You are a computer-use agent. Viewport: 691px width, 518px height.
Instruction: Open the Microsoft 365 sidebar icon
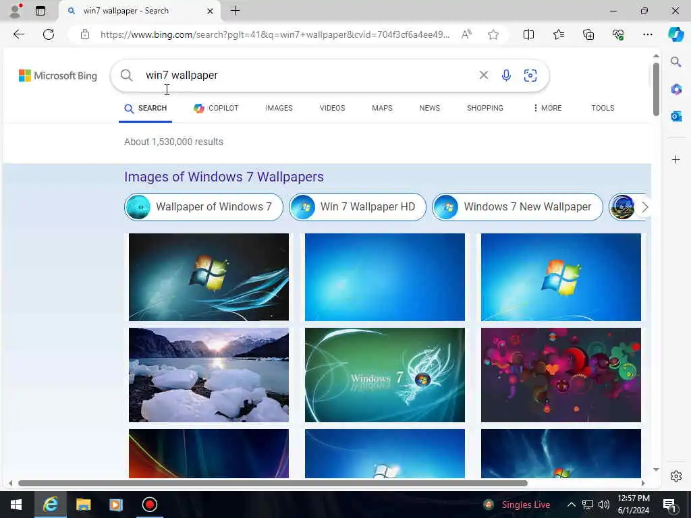[676, 89]
